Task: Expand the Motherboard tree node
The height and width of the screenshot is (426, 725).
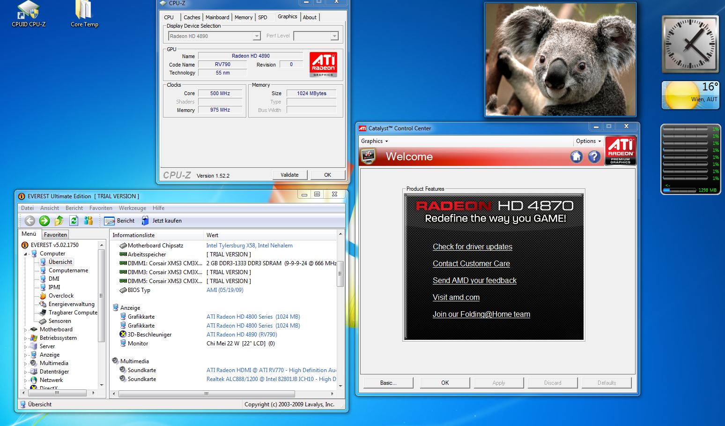Action: [x=25, y=330]
